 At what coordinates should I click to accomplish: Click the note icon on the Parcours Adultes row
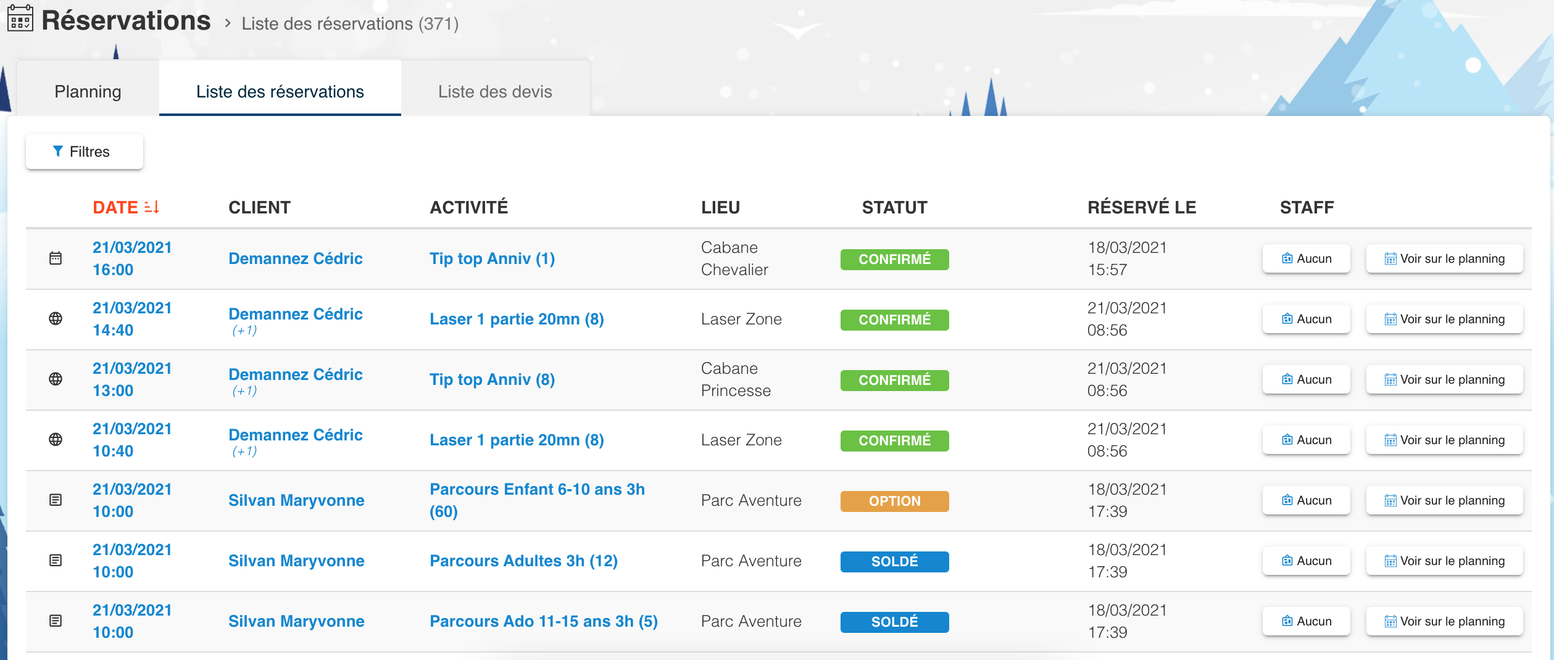point(56,561)
